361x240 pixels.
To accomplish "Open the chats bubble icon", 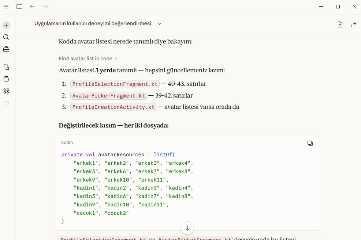I will (6, 67).
